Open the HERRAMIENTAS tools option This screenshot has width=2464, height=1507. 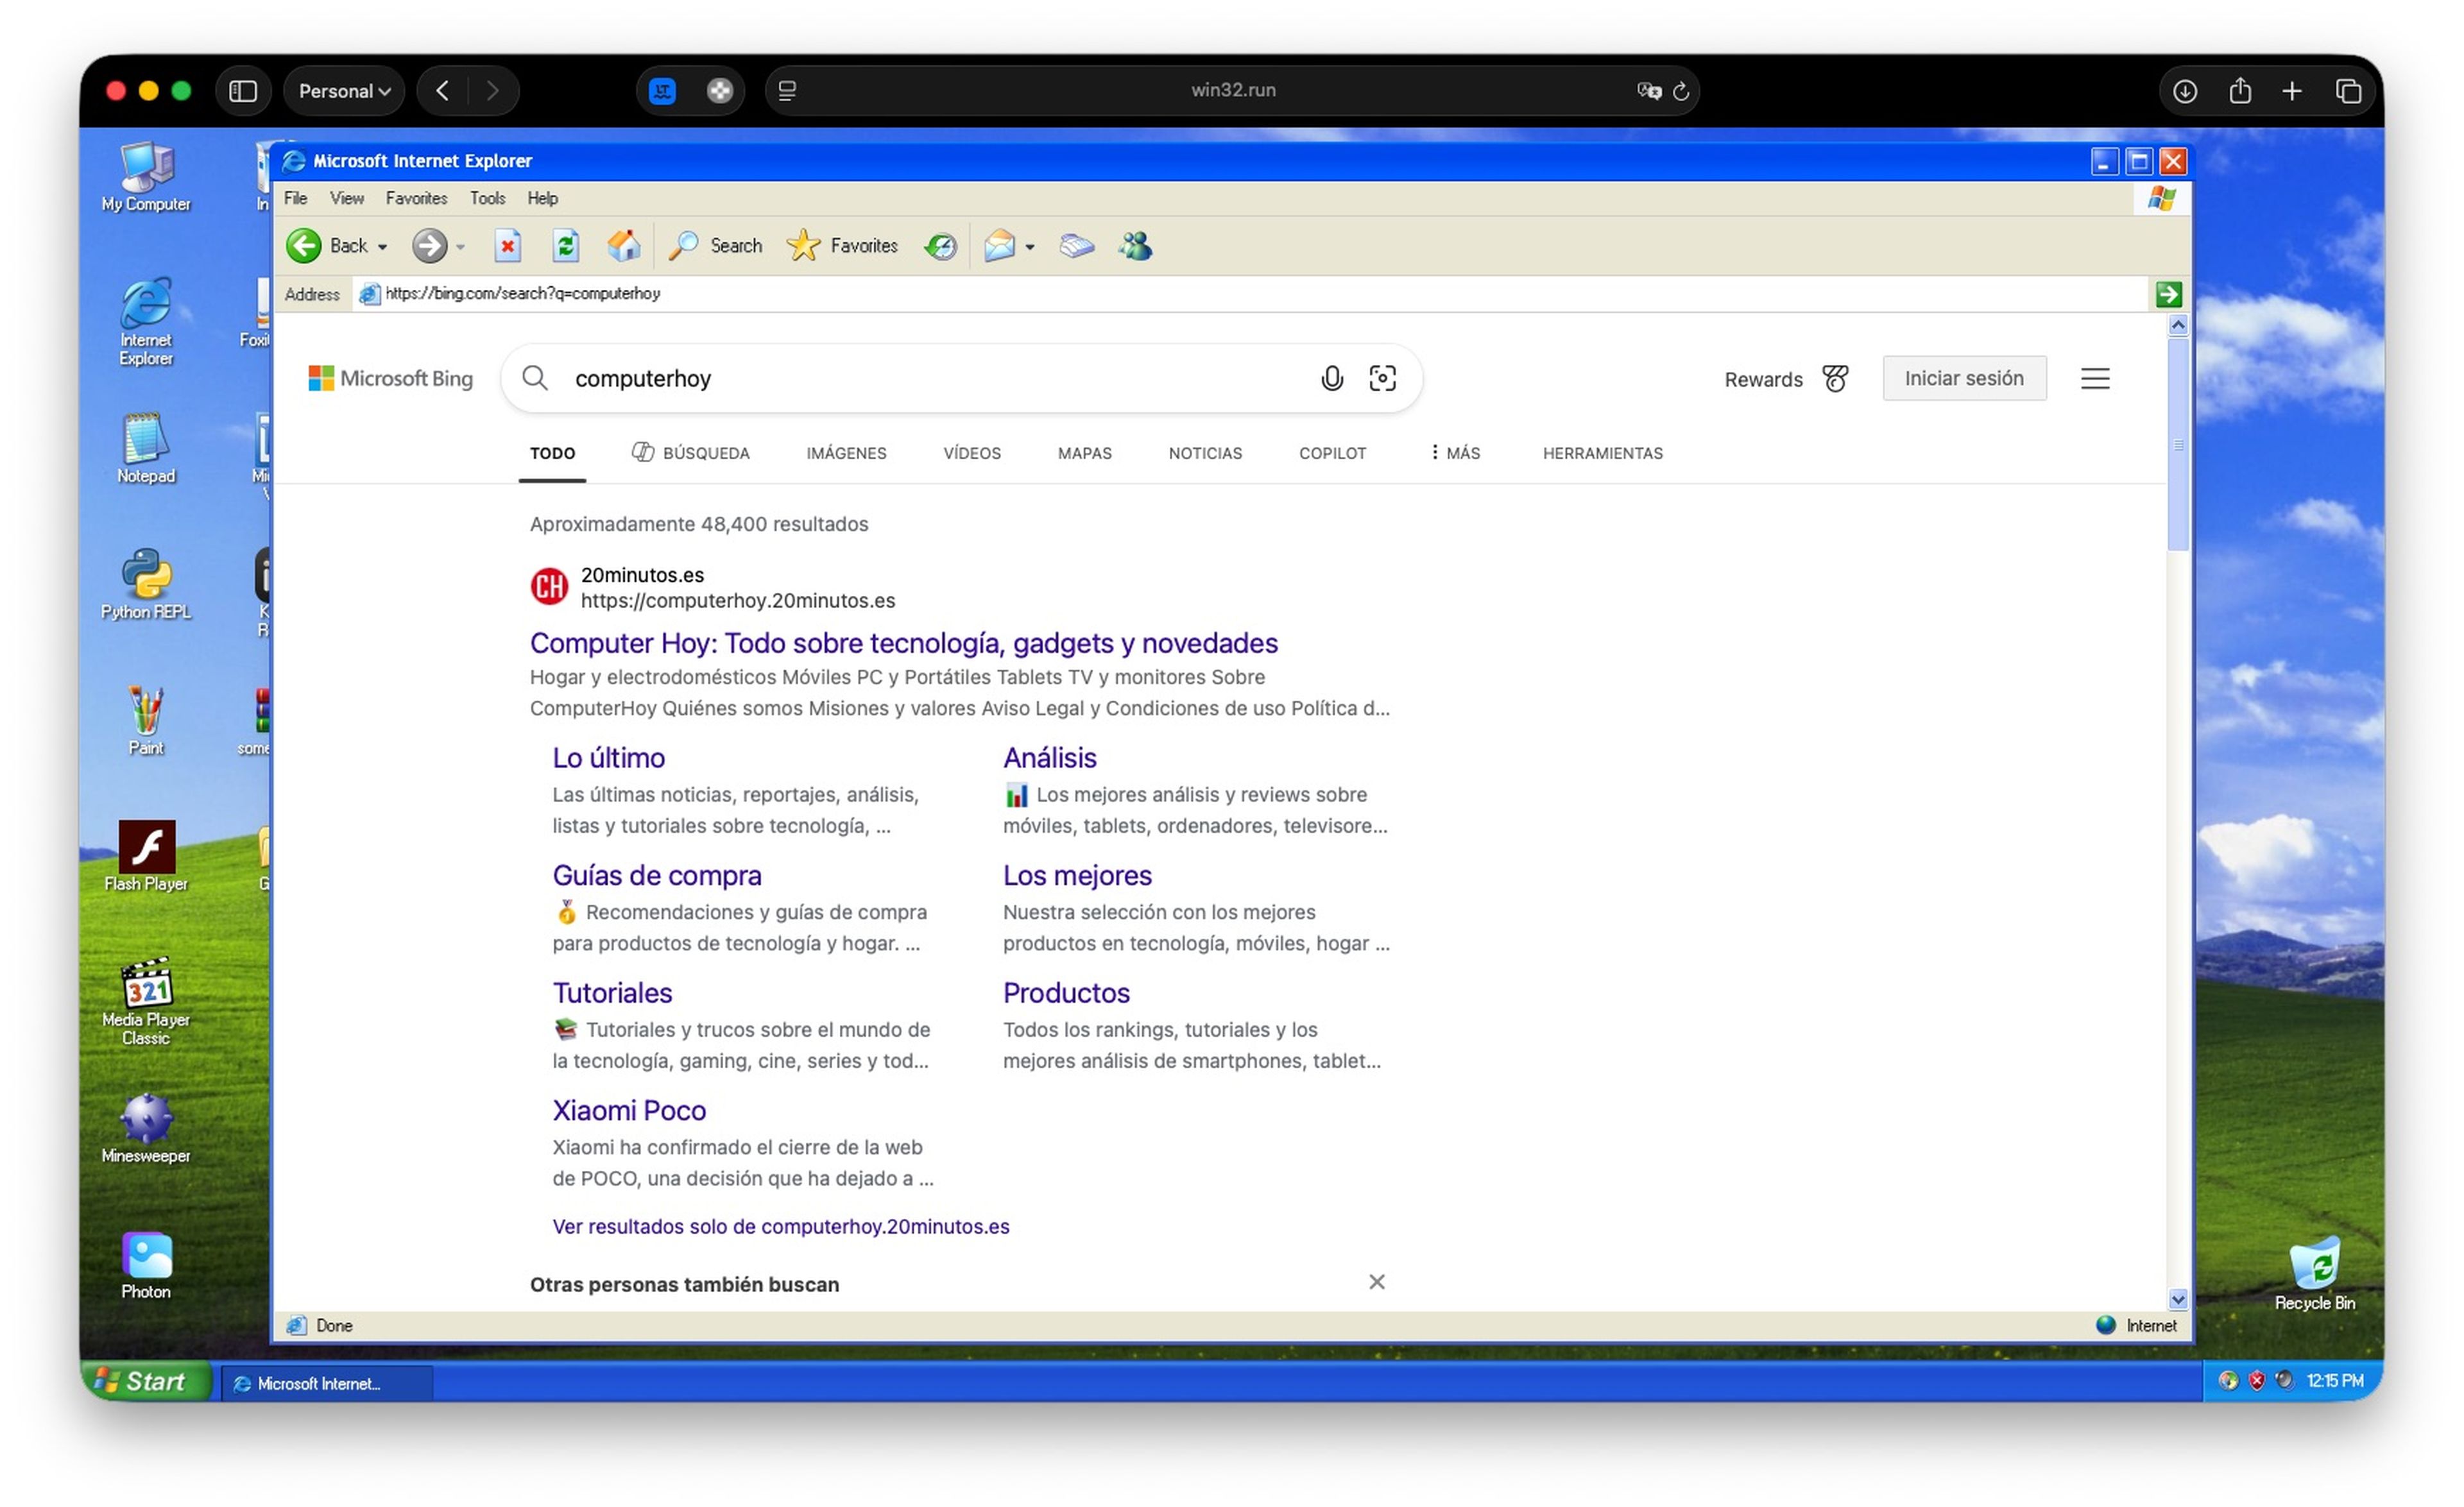(x=1602, y=453)
